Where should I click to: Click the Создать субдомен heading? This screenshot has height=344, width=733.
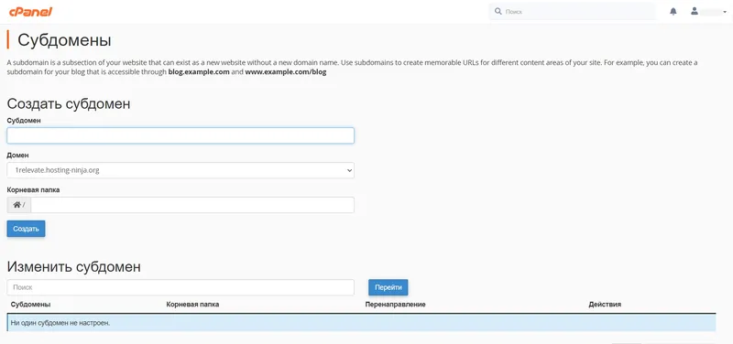pyautogui.click(x=69, y=103)
